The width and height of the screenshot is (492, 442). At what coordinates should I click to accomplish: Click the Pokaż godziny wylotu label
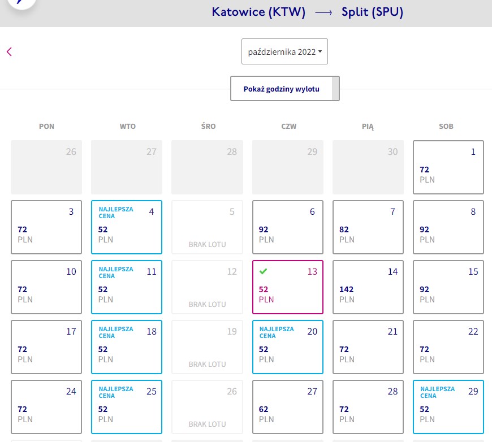[281, 89]
